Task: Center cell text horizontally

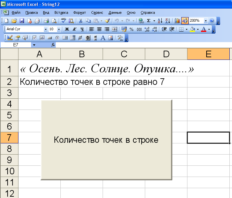Action: [x=99, y=29]
